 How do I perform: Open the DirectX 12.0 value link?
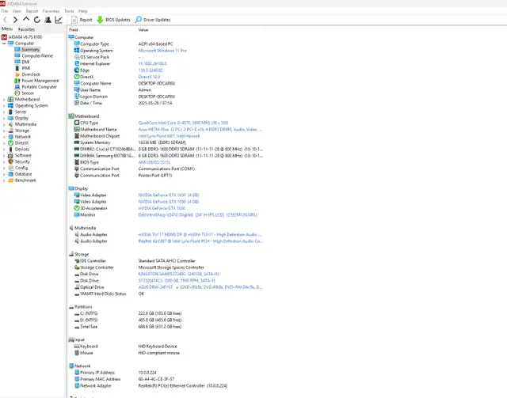click(149, 77)
